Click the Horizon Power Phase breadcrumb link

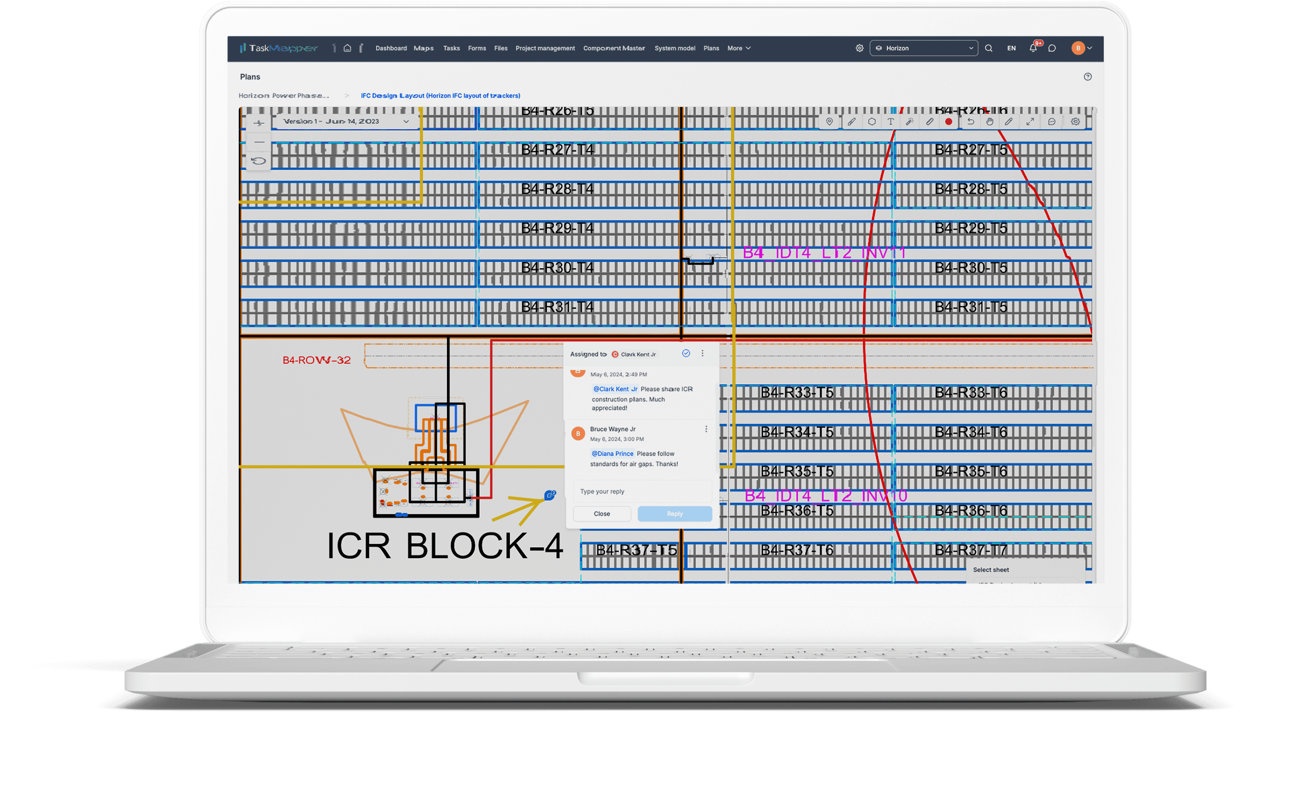coord(284,96)
